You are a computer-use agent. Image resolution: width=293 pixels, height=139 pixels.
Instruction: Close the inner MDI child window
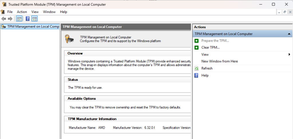tap(290, 12)
